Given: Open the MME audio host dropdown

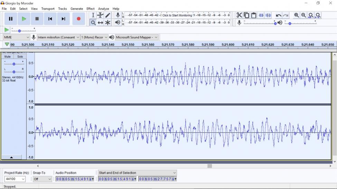Looking at the screenshot, I should (17, 37).
